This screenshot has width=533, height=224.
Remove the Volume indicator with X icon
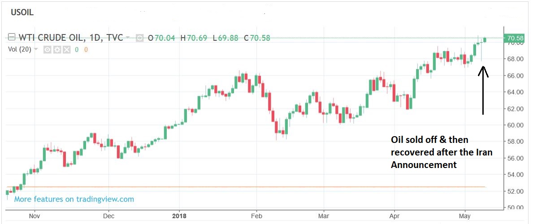66,49
